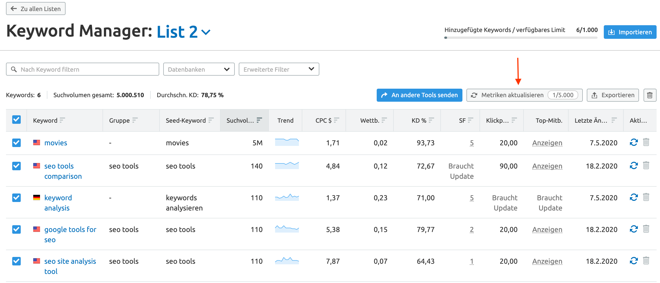Click the Trend column header
Screen dimensions: 660x283
(285, 120)
